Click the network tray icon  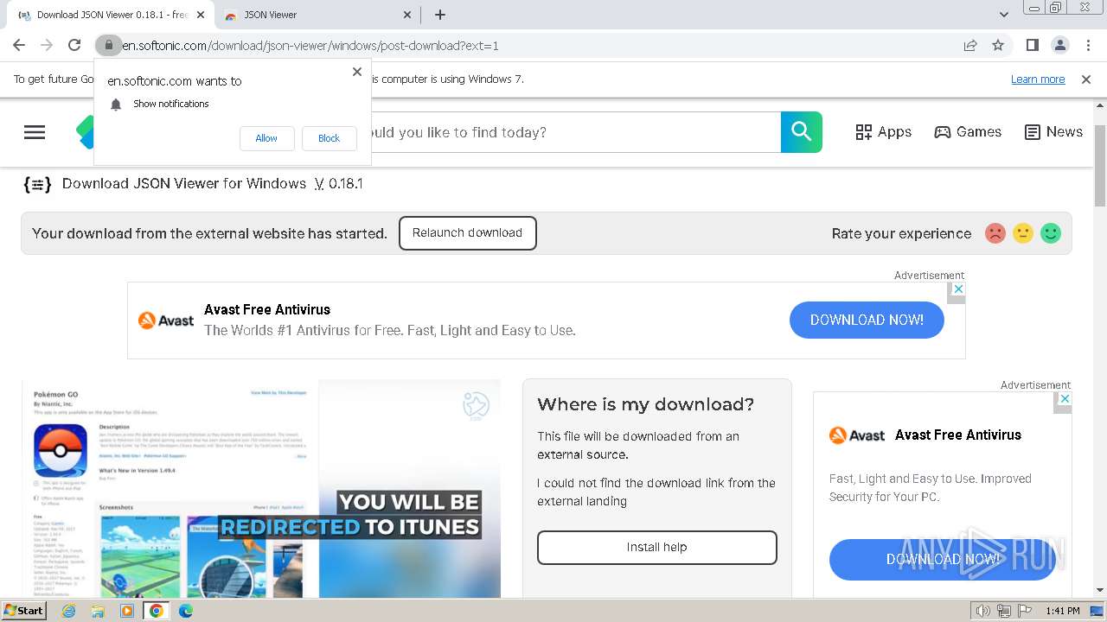tap(1003, 611)
